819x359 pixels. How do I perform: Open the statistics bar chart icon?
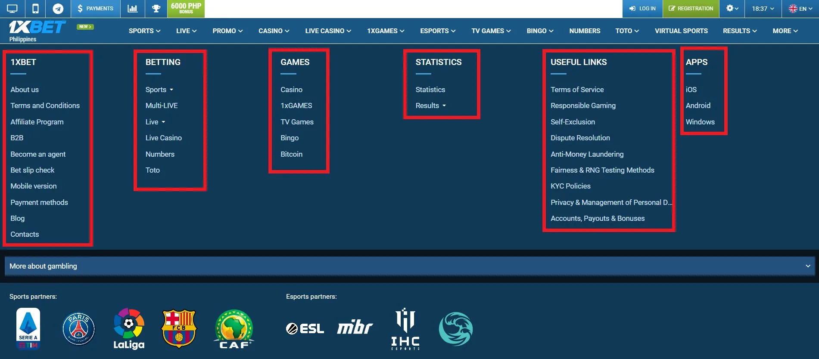tap(132, 9)
